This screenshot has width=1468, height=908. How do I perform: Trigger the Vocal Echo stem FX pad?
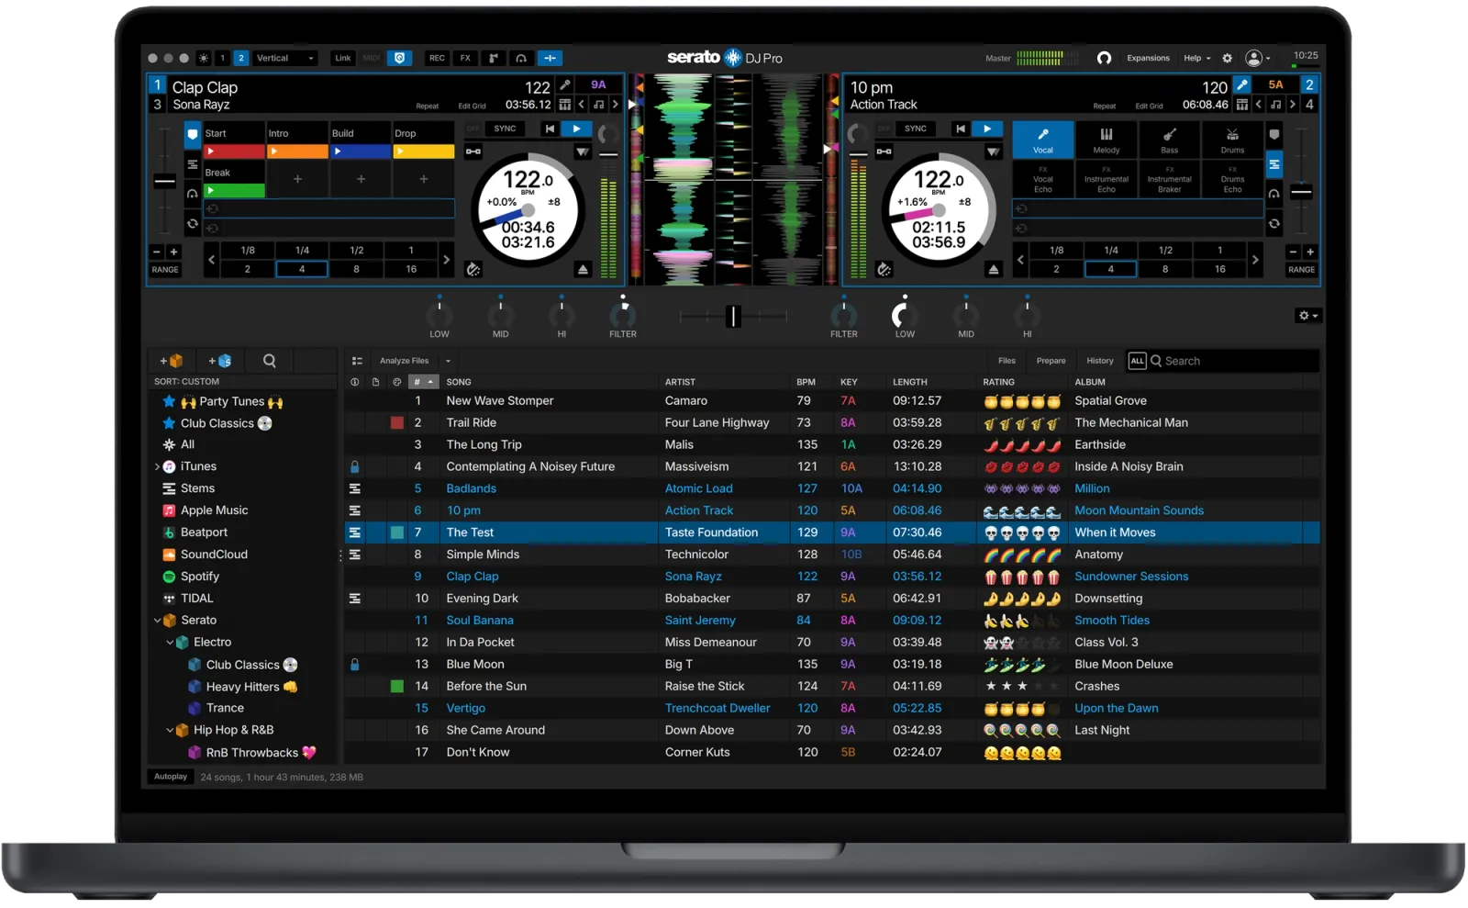point(1043,179)
